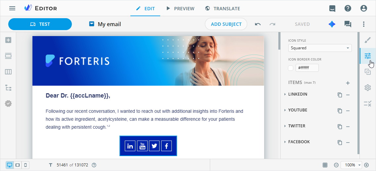This screenshot has height=171, width=376.
Task: Remove the Facebook item
Action: (x=348, y=143)
